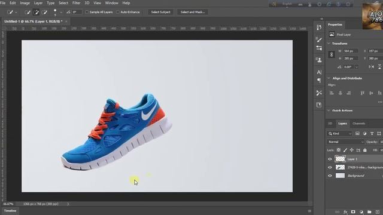Click the align horizontal centers icon
Screen dimensions: 383x215
click(x=340, y=93)
